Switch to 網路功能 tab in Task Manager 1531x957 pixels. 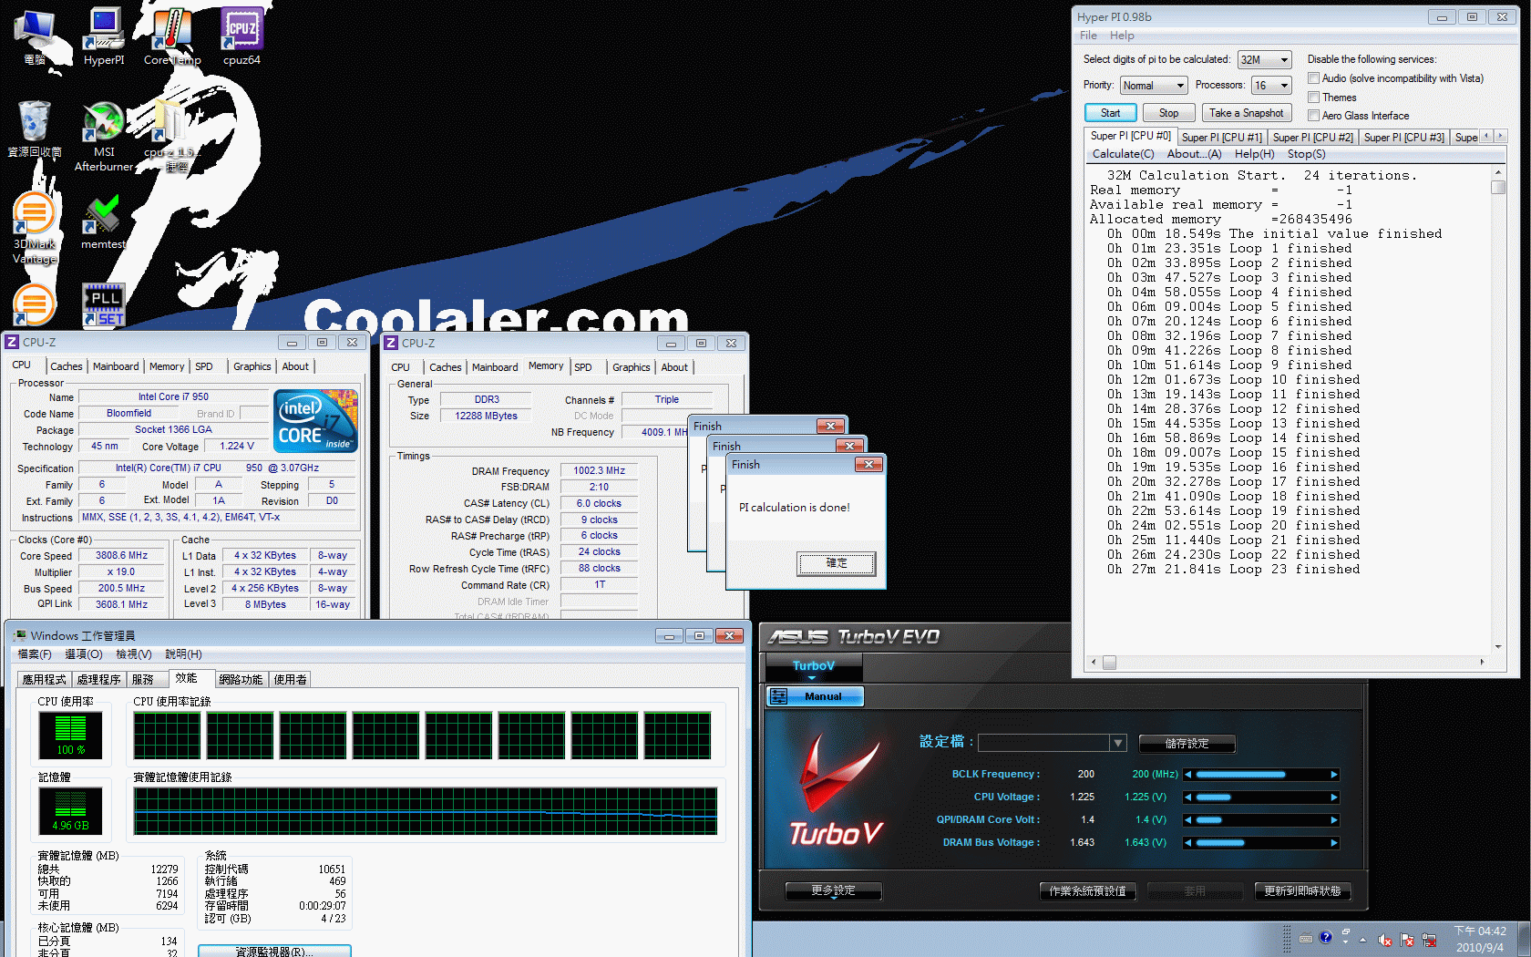click(241, 680)
